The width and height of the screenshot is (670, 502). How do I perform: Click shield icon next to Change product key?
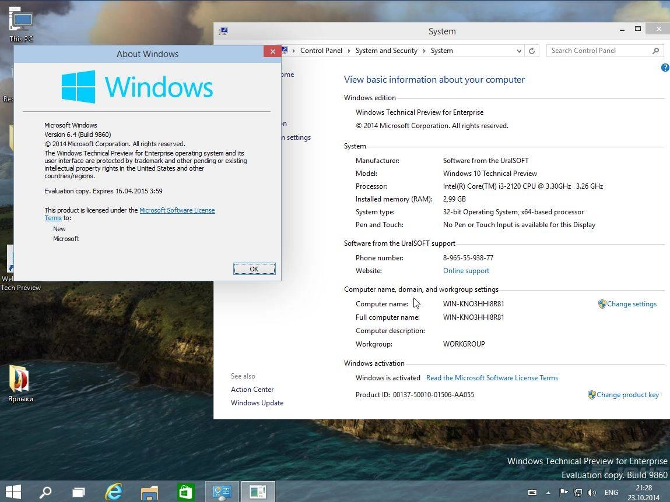pos(591,395)
